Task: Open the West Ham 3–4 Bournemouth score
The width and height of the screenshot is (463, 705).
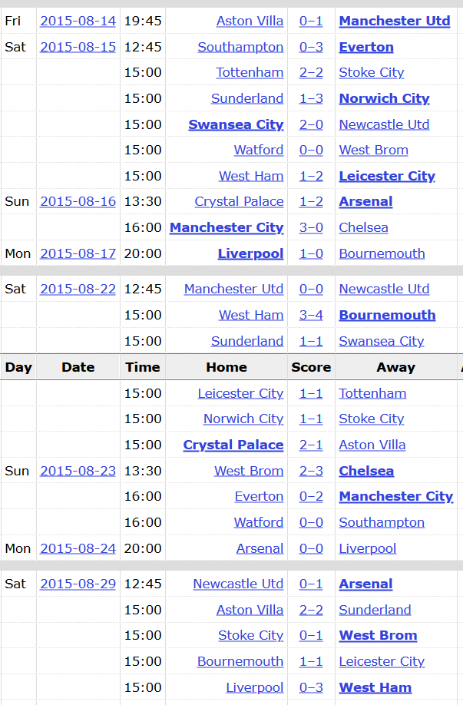Action: coord(311,315)
